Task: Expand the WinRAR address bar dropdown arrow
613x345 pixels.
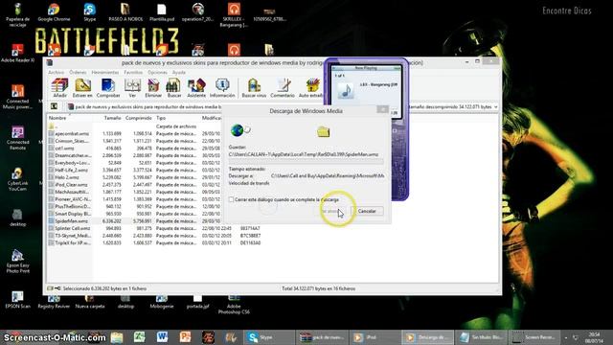Action: (x=496, y=106)
